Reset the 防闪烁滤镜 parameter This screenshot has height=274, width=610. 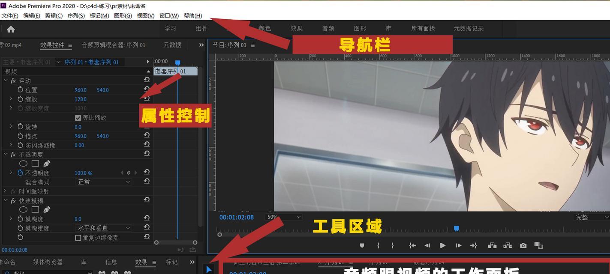point(147,145)
